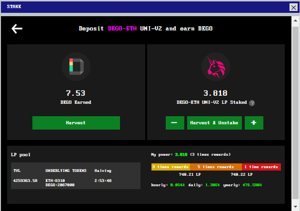Viewport: 300px width, 211px height.
Task: Go back using the left arrow icon
Action: pos(17,29)
